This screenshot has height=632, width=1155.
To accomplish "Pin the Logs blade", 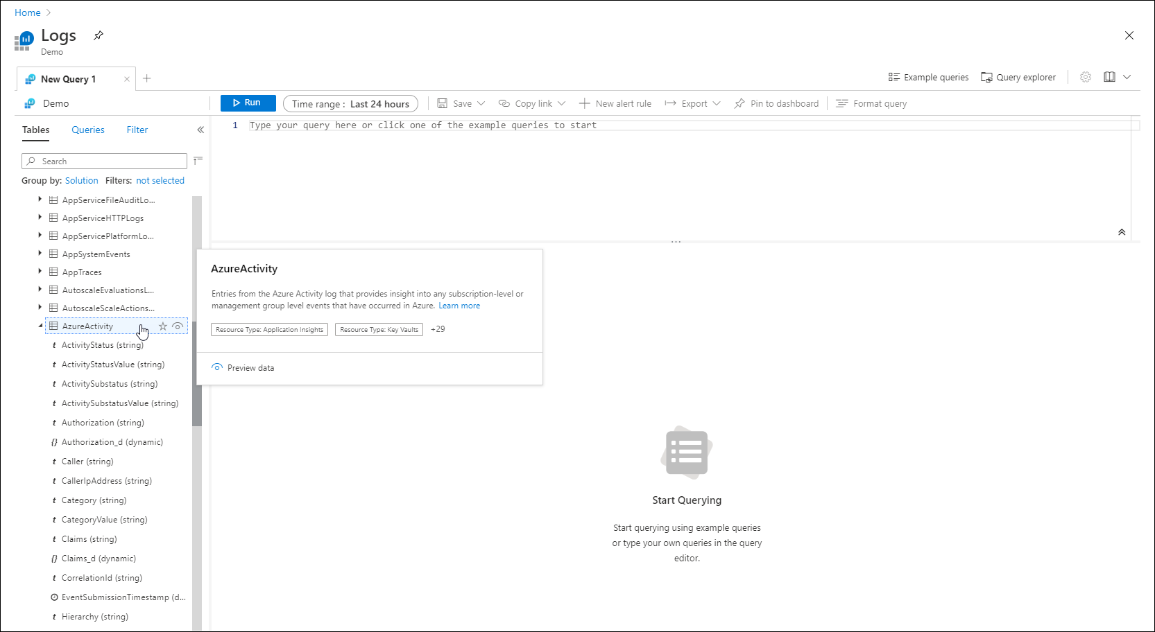I will (99, 35).
